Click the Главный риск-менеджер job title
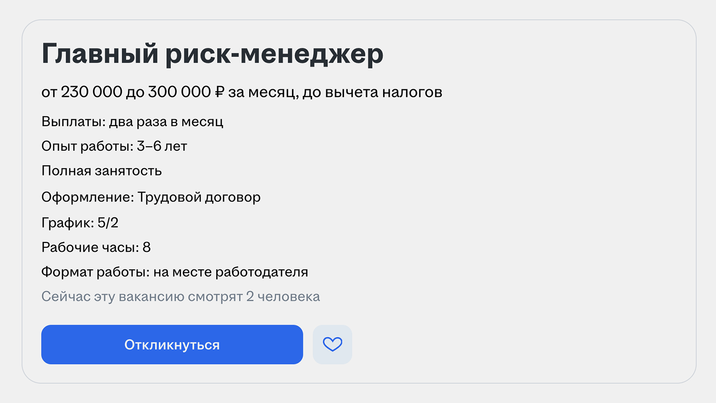The height and width of the screenshot is (403, 716). (x=212, y=54)
